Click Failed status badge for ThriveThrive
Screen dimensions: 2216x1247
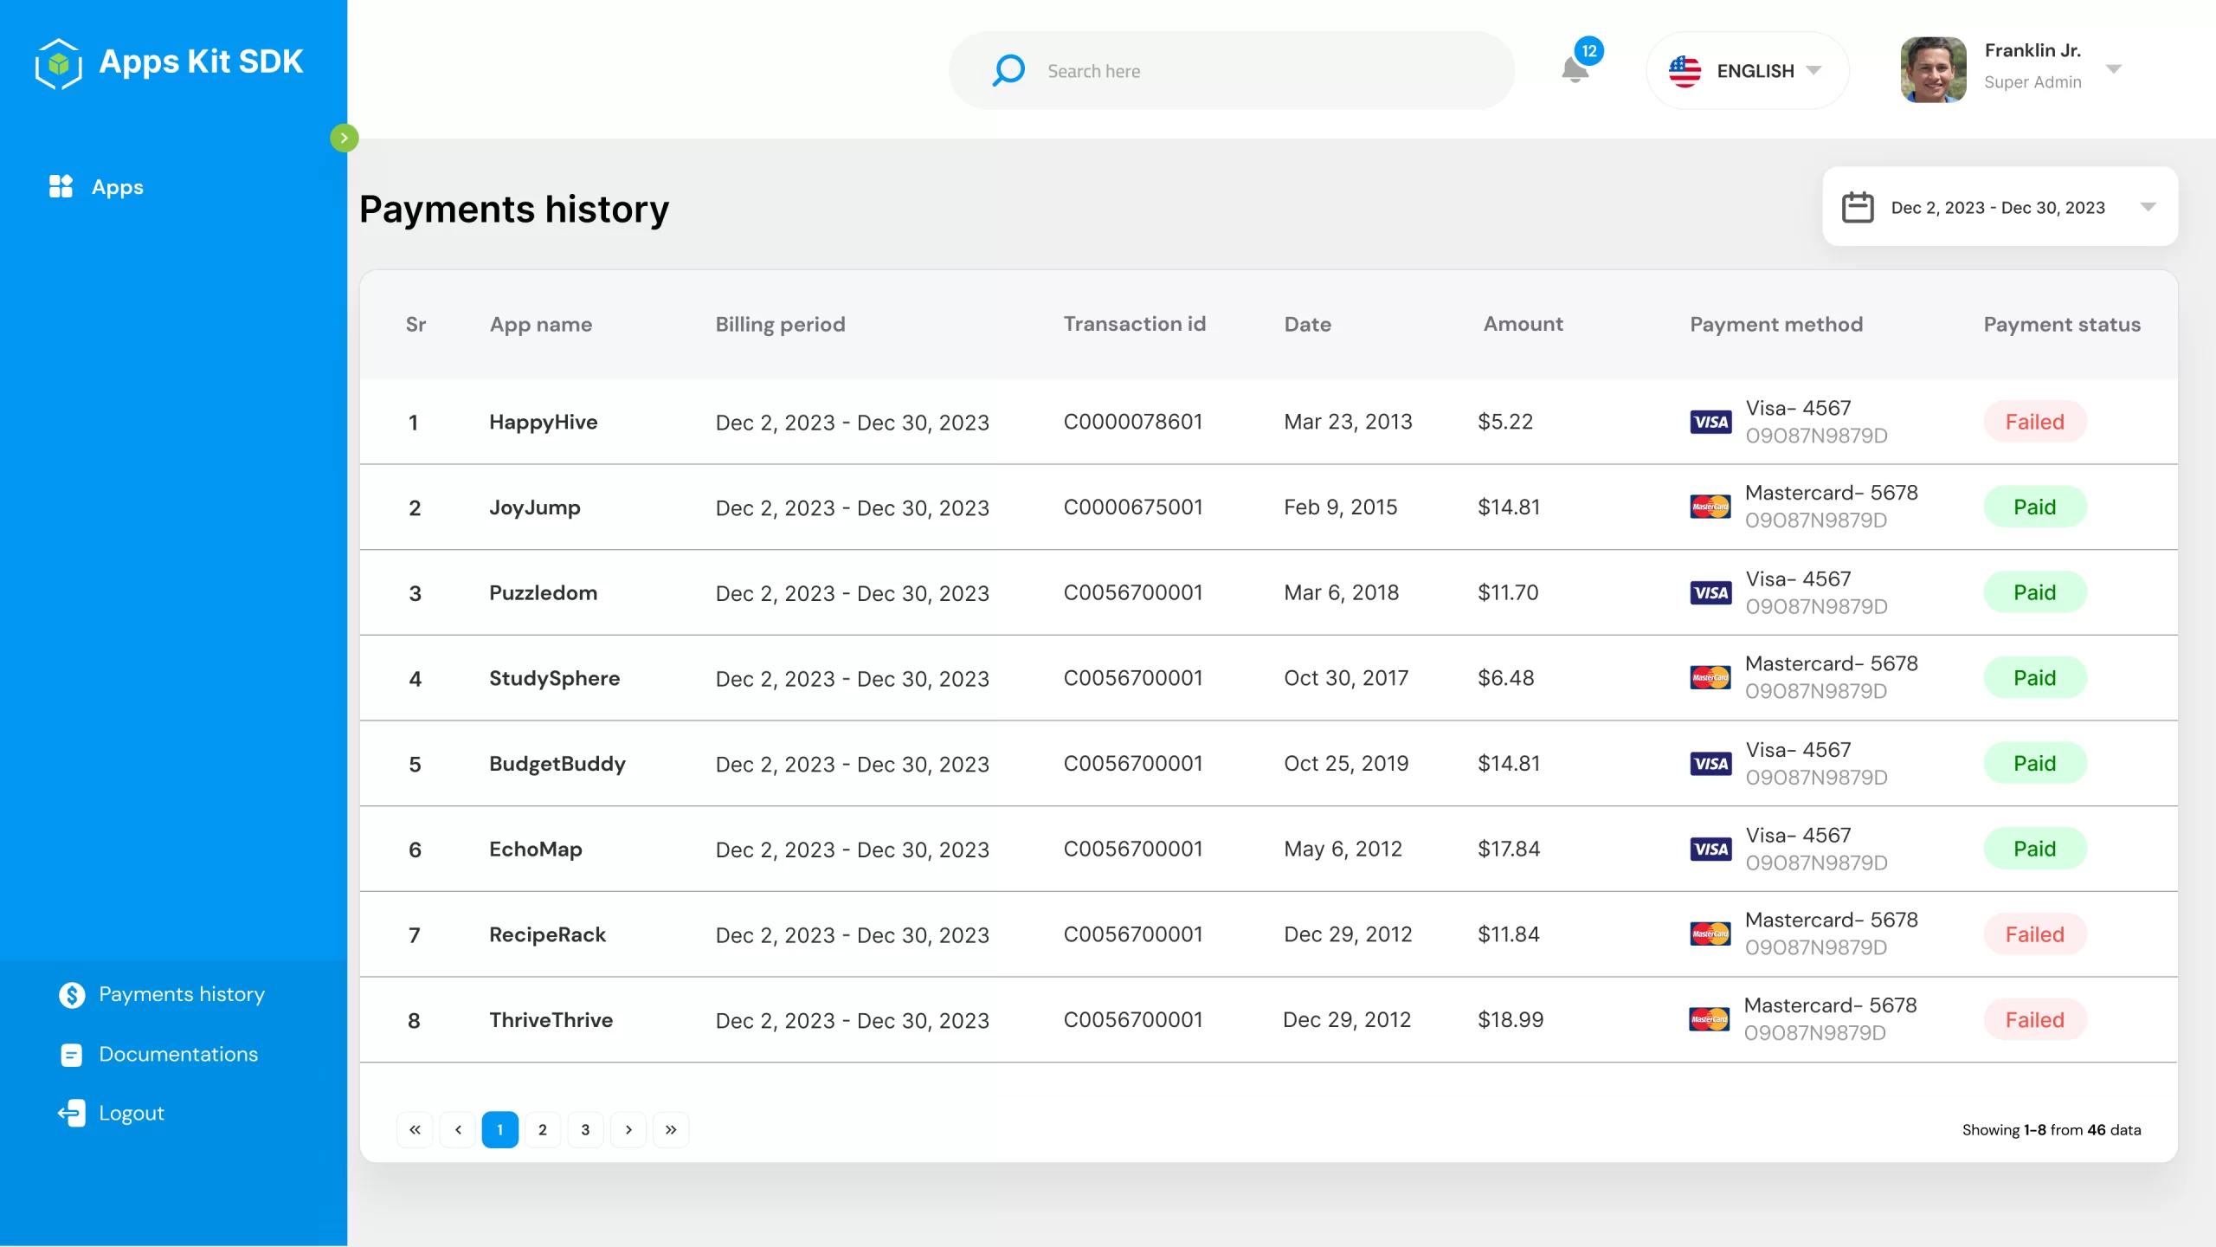click(x=2035, y=1019)
